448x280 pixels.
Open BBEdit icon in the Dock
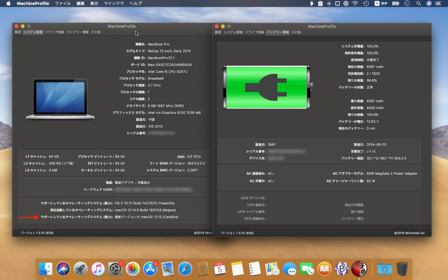pyautogui.click(x=342, y=269)
